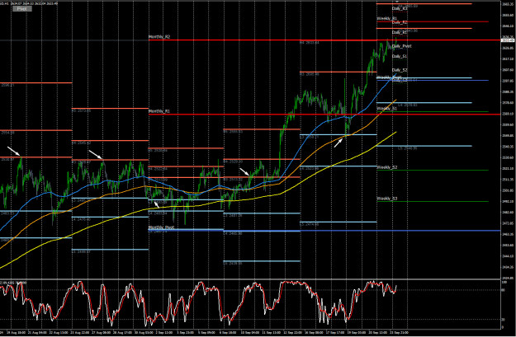This screenshot has height=337, width=516.
Task: Select the Monthly_R2 level label
Action: pyautogui.click(x=159, y=37)
